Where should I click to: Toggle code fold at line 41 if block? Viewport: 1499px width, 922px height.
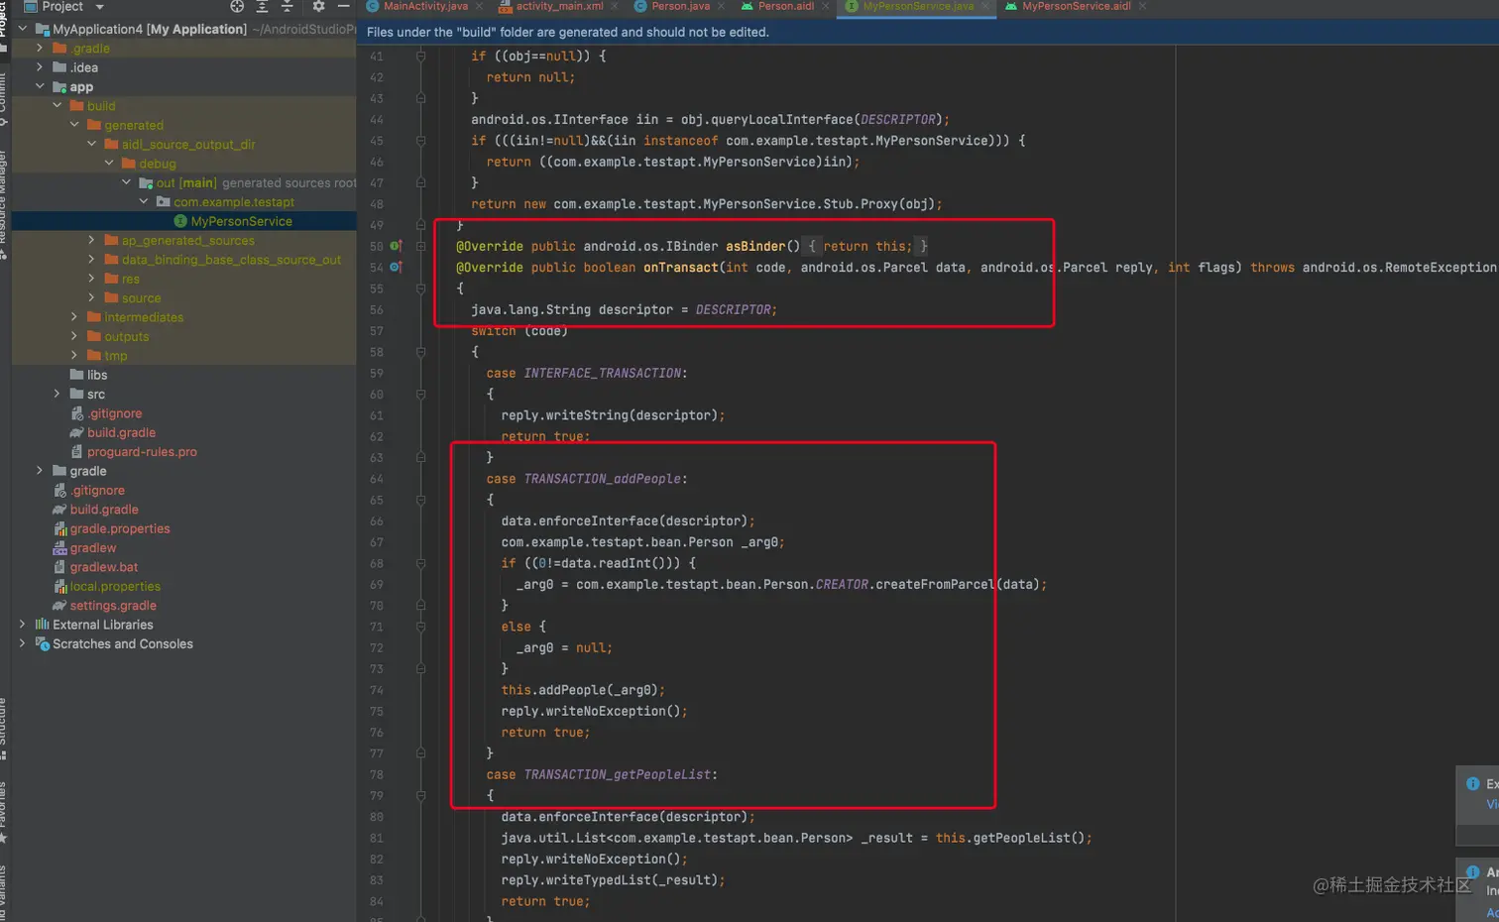[x=420, y=57]
